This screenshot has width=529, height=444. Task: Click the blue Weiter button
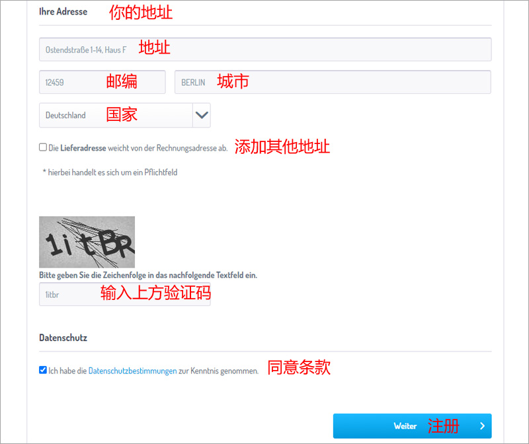(x=412, y=425)
